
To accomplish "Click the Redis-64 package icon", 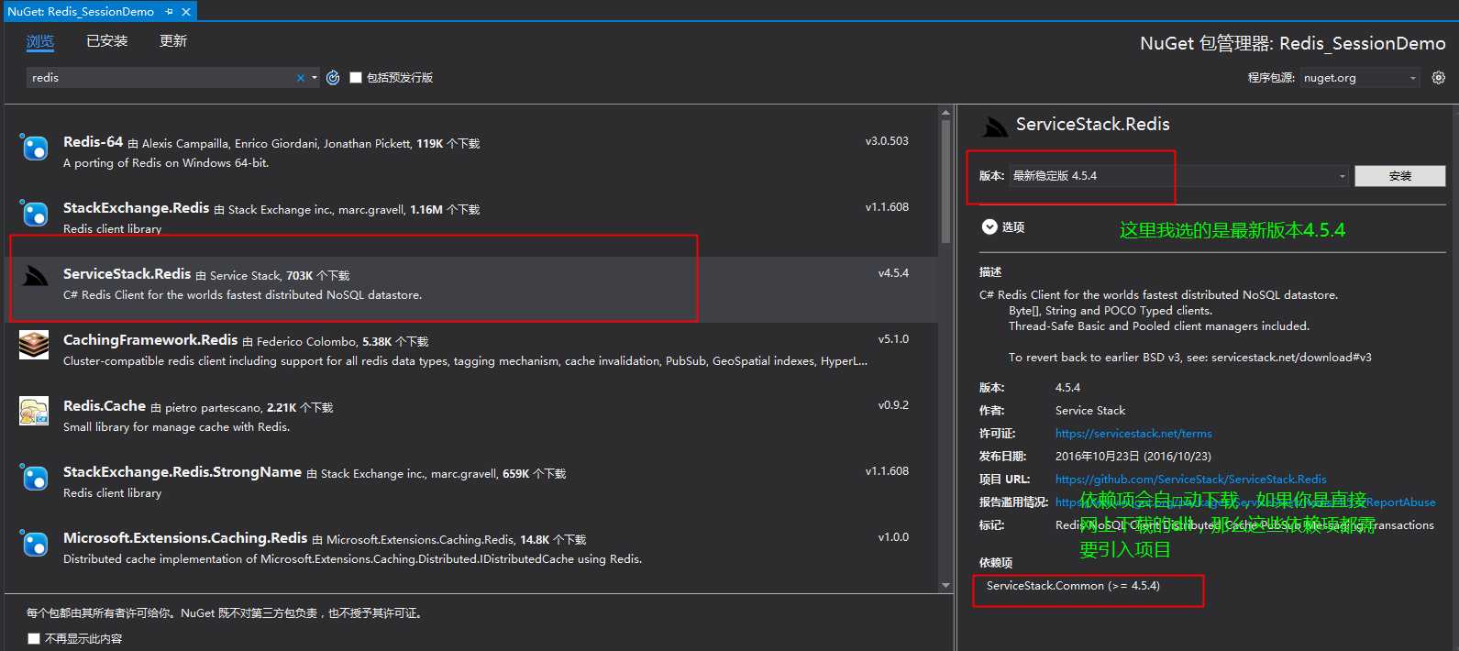I will click(35, 147).
